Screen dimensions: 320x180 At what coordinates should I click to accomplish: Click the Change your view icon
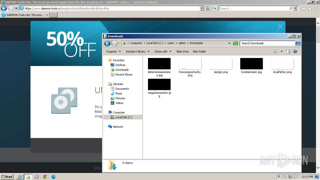click(x=275, y=51)
